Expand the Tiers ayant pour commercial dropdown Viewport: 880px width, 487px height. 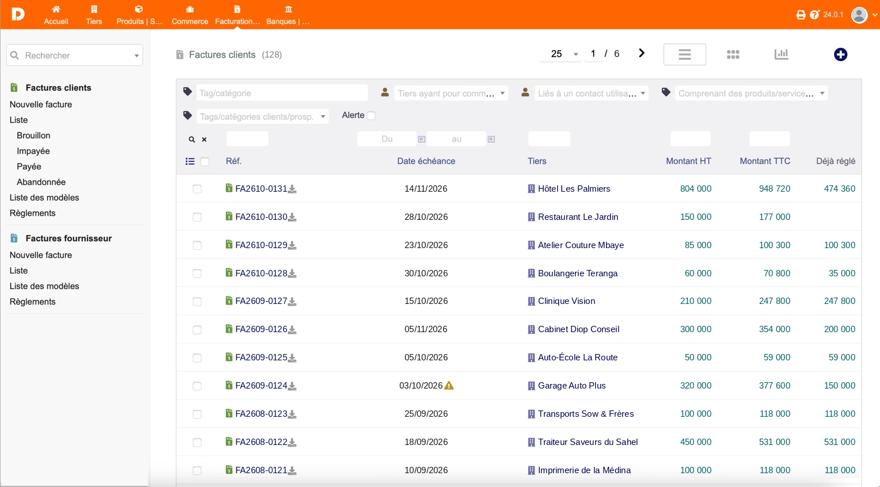452,93
